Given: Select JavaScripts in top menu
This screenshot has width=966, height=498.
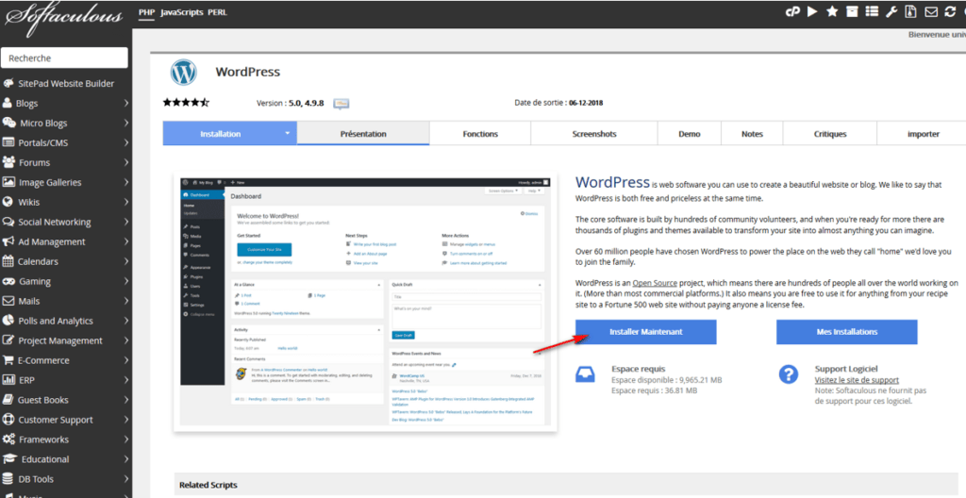Looking at the screenshot, I should click(x=182, y=11).
